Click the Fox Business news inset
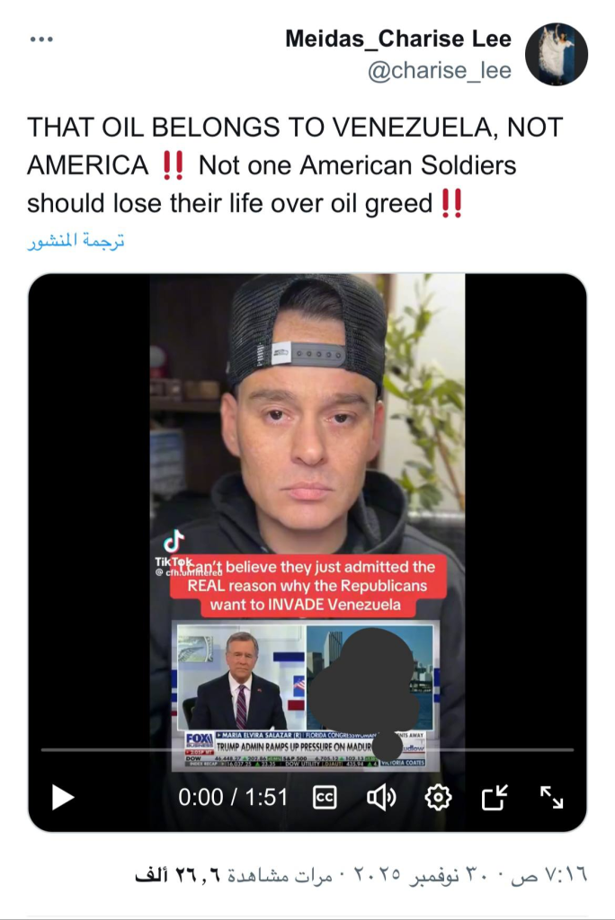Image resolution: width=615 pixels, height=920 pixels. pos(306,696)
